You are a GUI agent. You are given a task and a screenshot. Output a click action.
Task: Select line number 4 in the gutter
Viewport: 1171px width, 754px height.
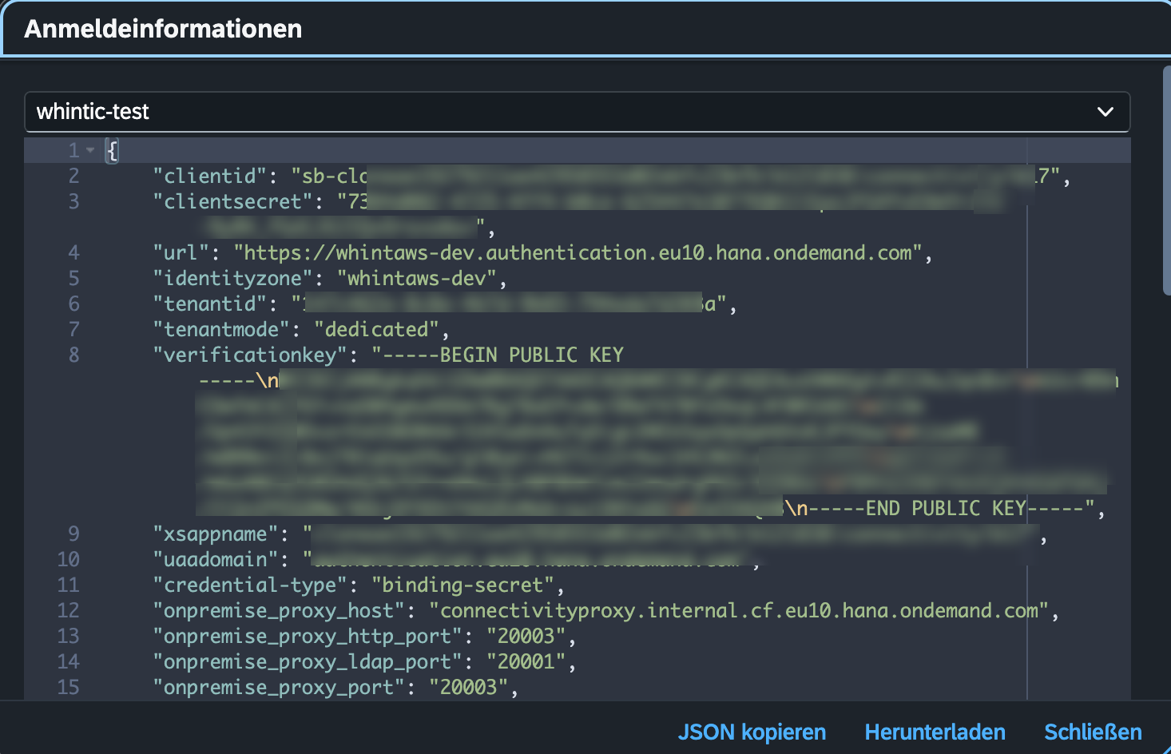(73, 253)
